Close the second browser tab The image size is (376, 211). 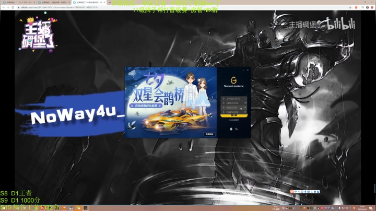[x=69, y=3]
